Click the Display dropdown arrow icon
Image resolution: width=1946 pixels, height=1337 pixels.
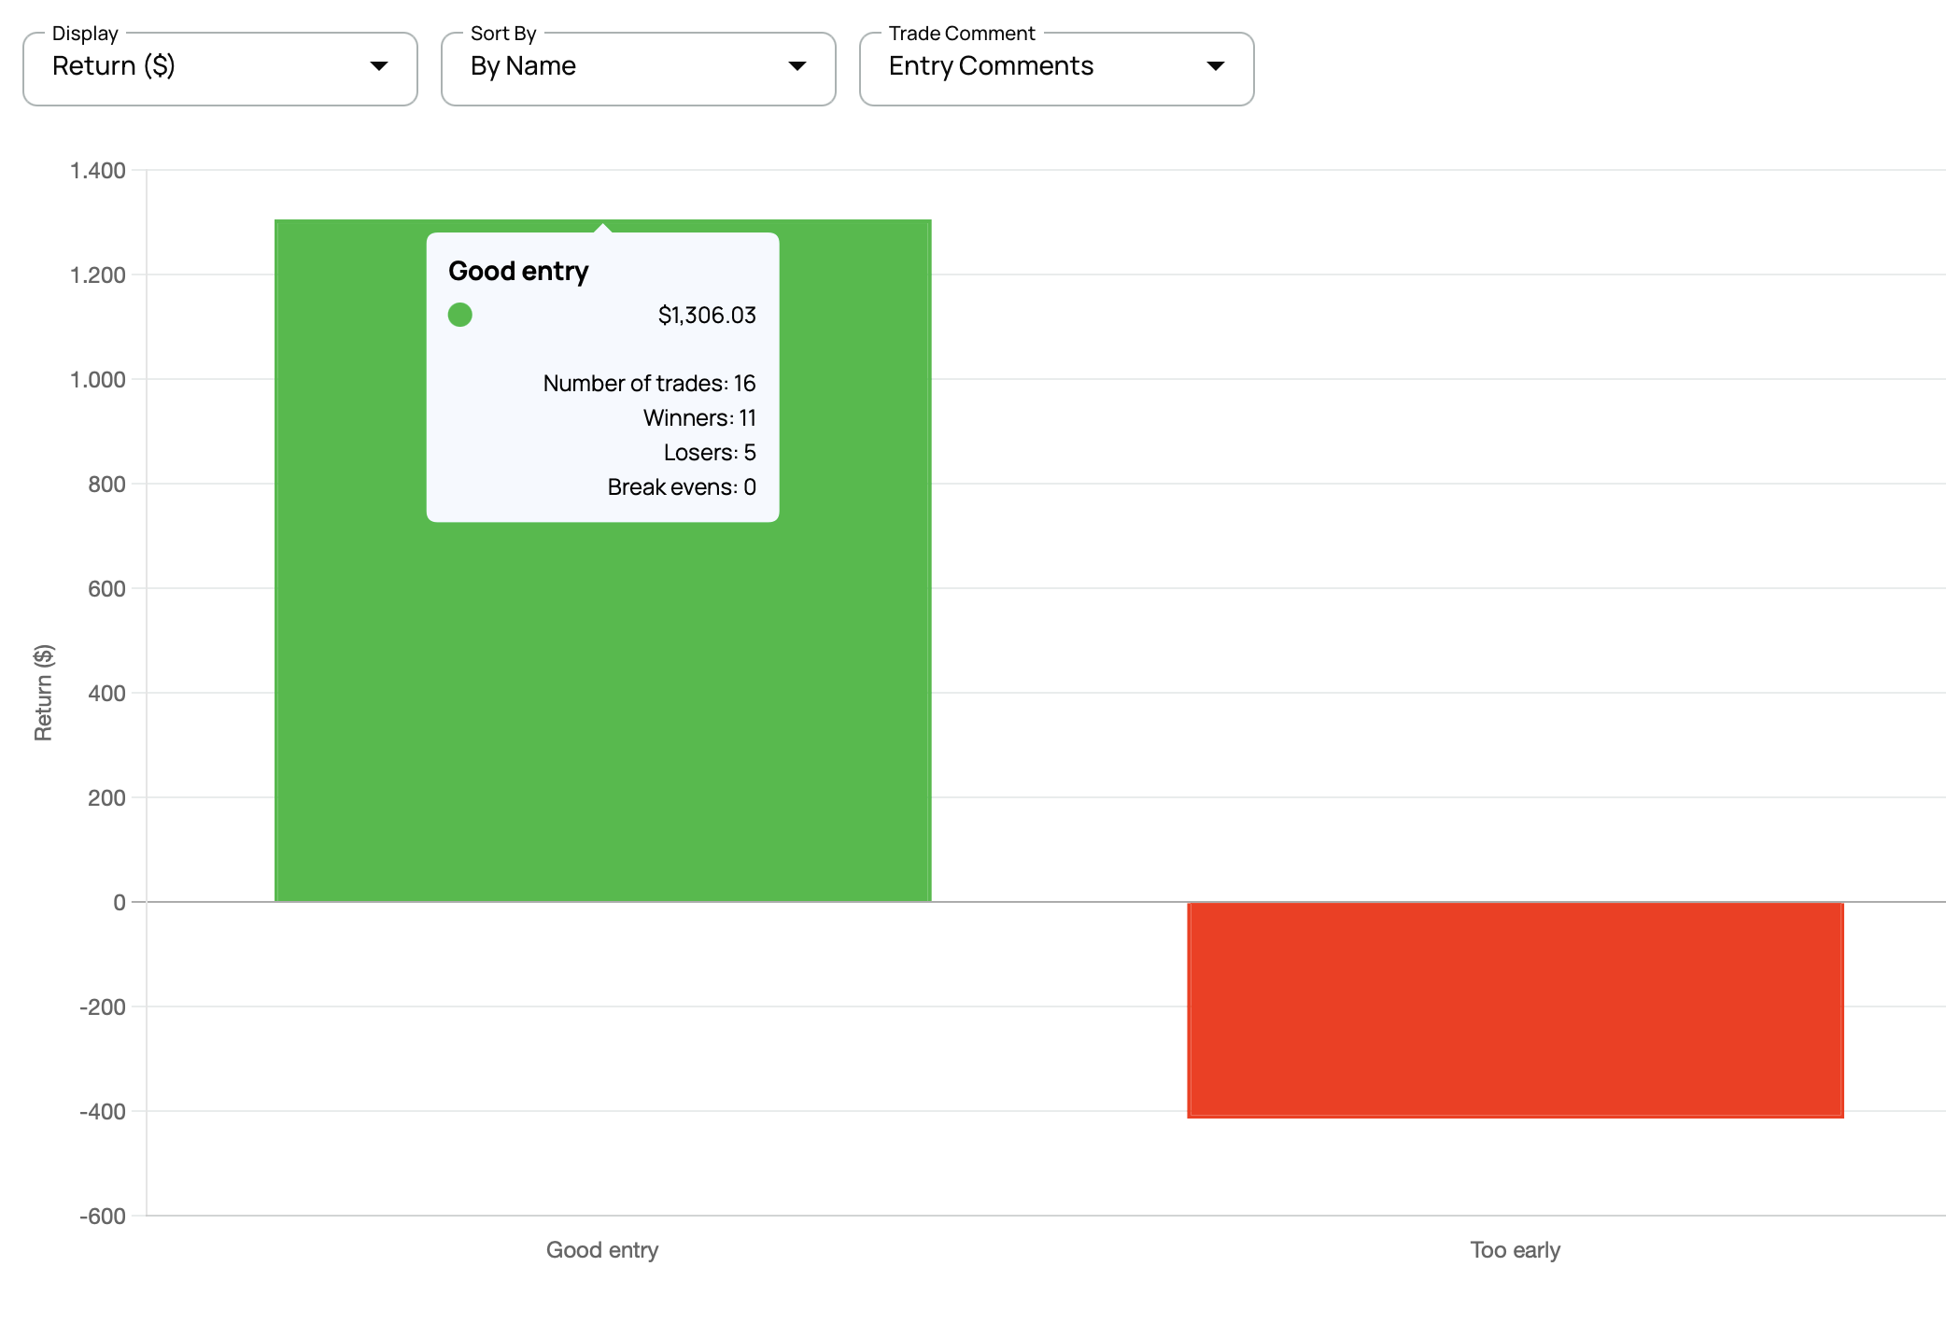(x=378, y=66)
